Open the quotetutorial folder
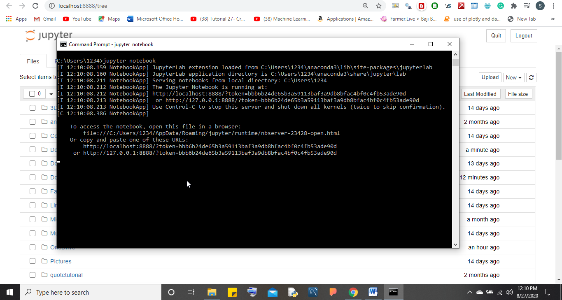562x300 pixels. [66, 275]
